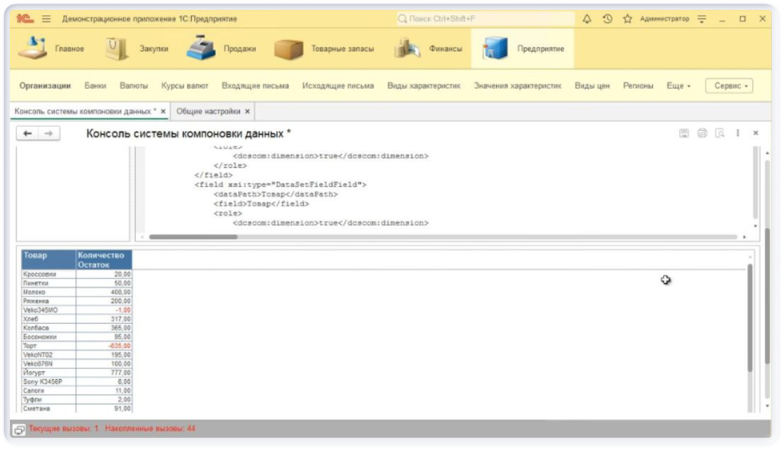This screenshot has height=449, width=783.
Task: Expand the Еще dropdown
Action: [678, 86]
